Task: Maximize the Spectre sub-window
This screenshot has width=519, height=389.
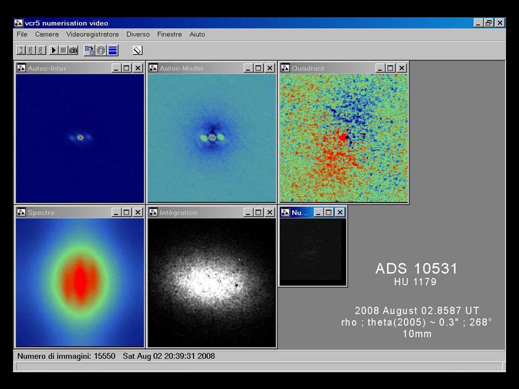Action: click(127, 212)
